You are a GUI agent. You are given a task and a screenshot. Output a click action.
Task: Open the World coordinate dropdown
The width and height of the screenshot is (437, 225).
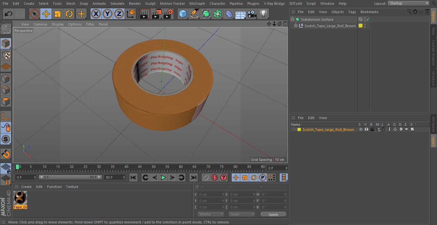(x=211, y=214)
